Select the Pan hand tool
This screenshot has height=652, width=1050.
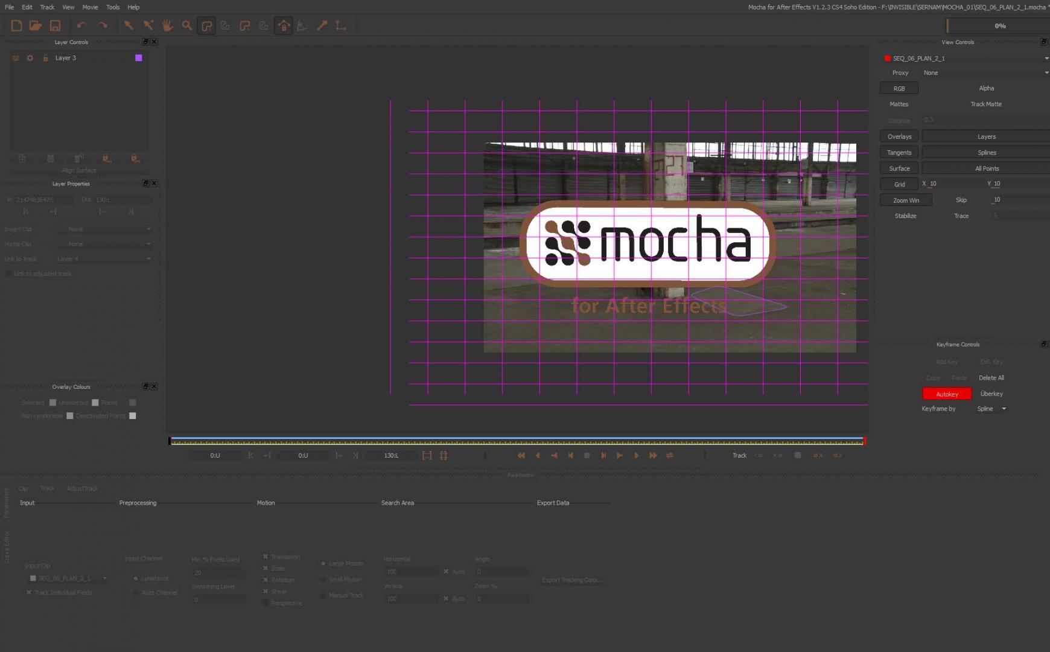point(167,25)
